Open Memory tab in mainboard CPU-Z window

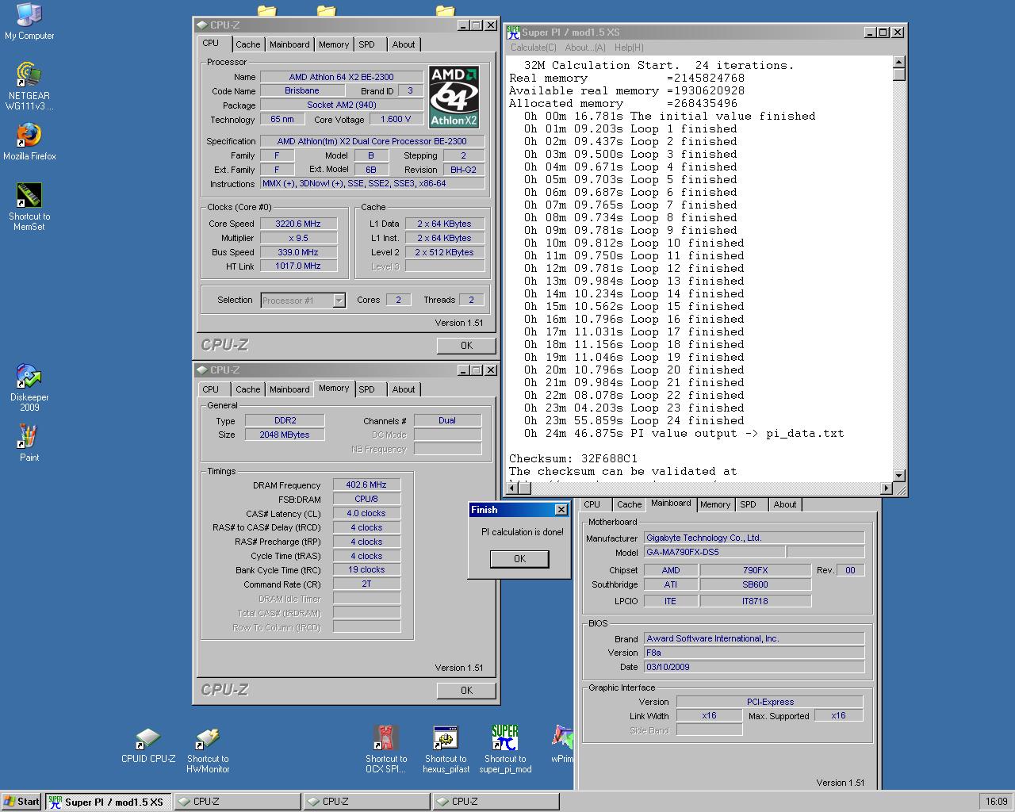click(x=714, y=504)
